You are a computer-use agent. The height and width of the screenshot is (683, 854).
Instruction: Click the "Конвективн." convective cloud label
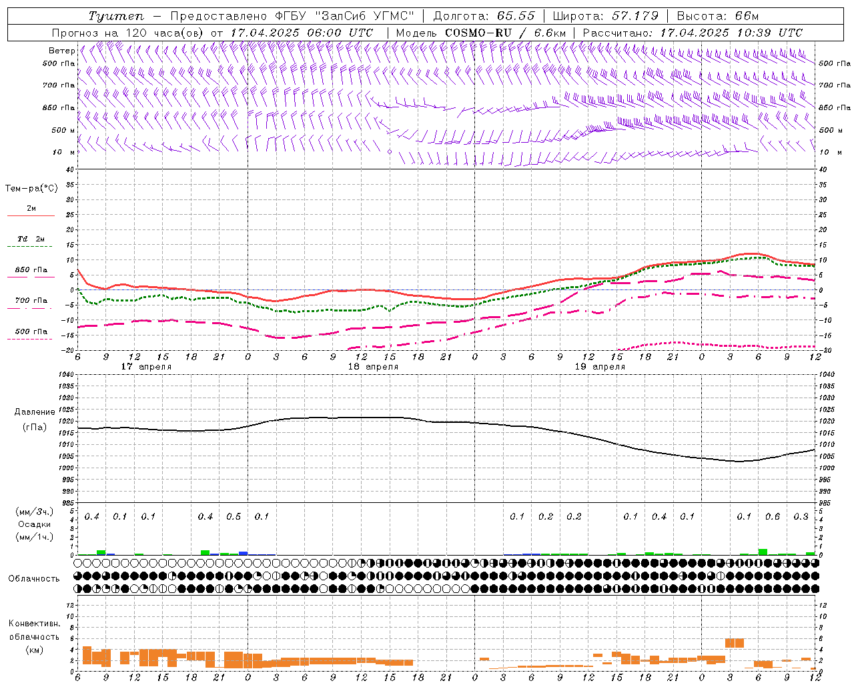pyautogui.click(x=34, y=624)
